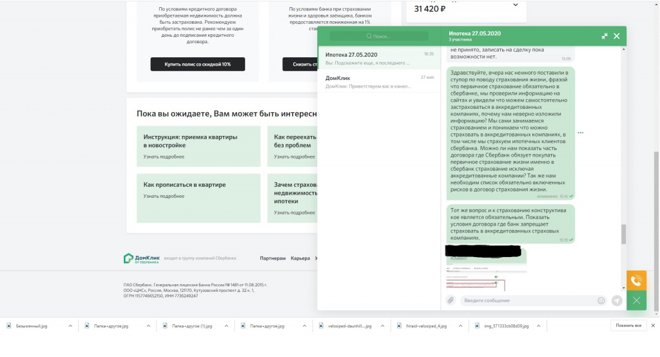Click the Тот же вопрос message bubble
The width and height of the screenshot is (660, 357).
tap(510, 224)
